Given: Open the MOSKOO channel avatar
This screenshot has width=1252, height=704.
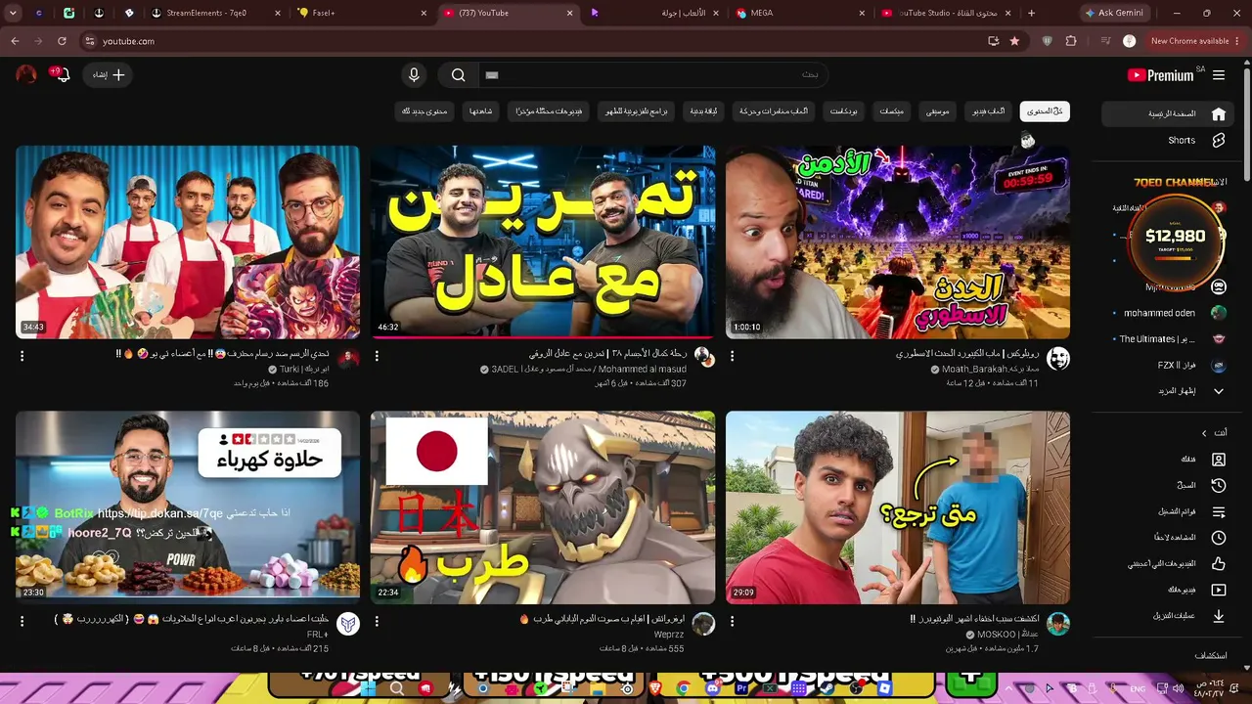Looking at the screenshot, I should click(1058, 624).
